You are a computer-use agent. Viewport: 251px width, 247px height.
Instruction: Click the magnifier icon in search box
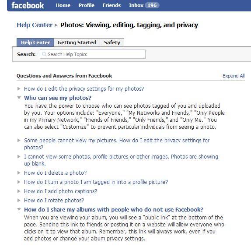tap(44, 54)
